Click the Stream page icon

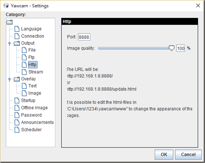[x=24, y=72]
